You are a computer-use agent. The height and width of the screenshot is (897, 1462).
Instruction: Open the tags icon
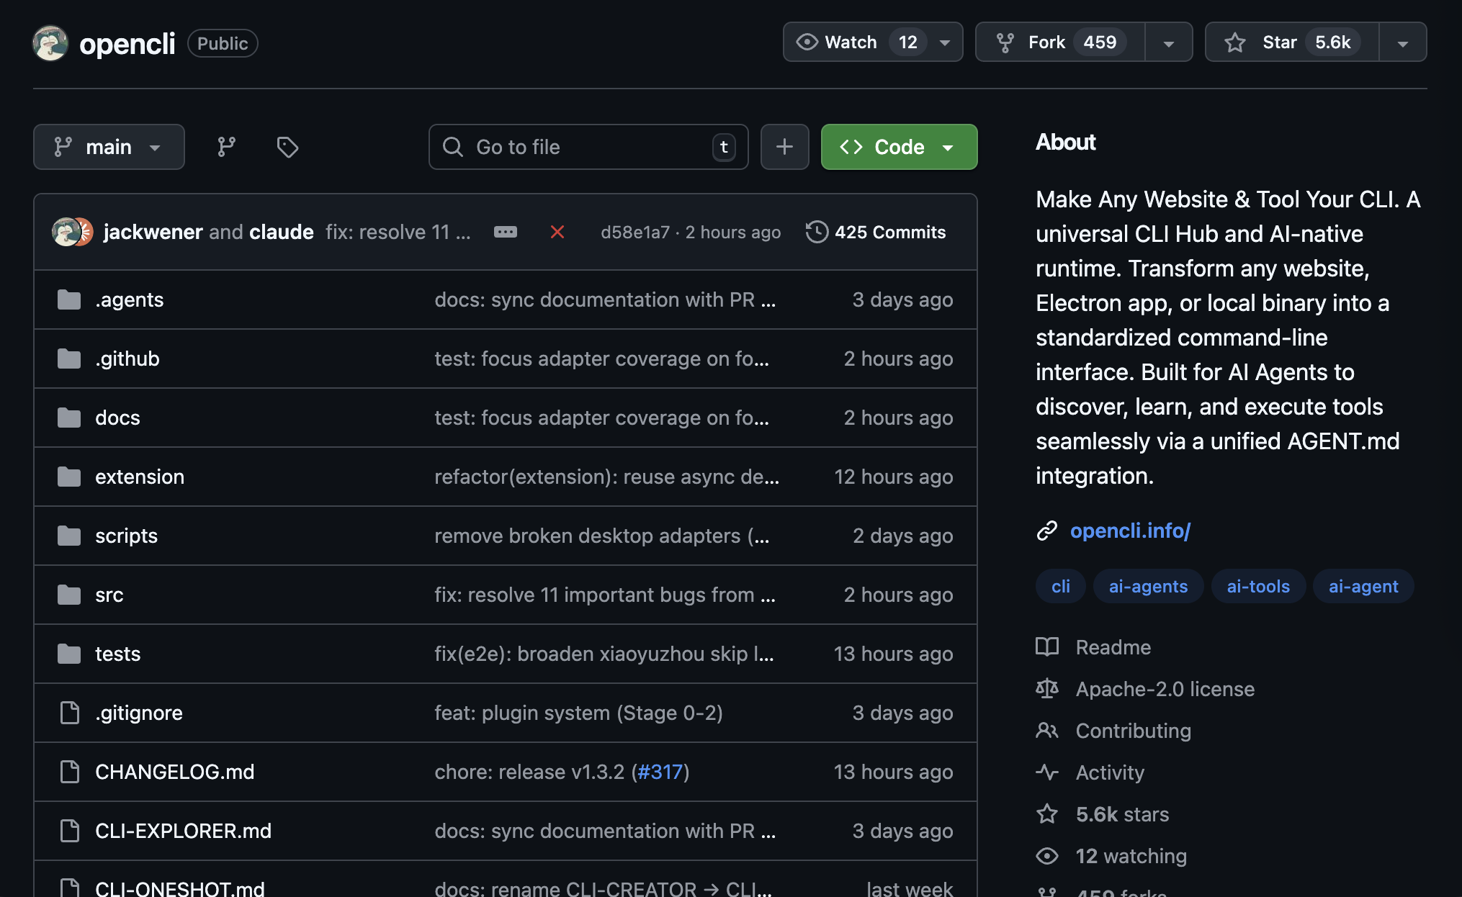tap(287, 147)
